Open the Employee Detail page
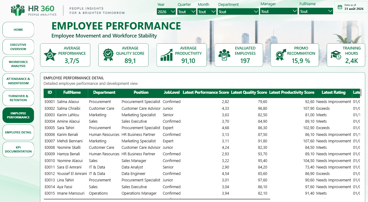 click(18, 132)
